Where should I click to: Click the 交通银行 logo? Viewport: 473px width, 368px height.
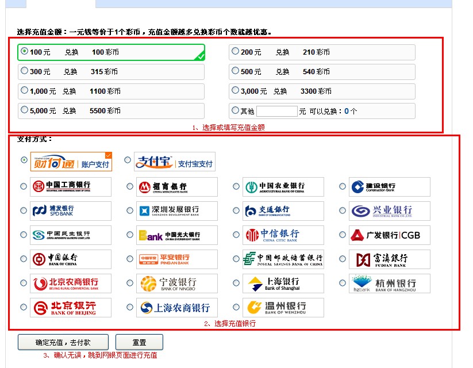pyautogui.click(x=283, y=211)
